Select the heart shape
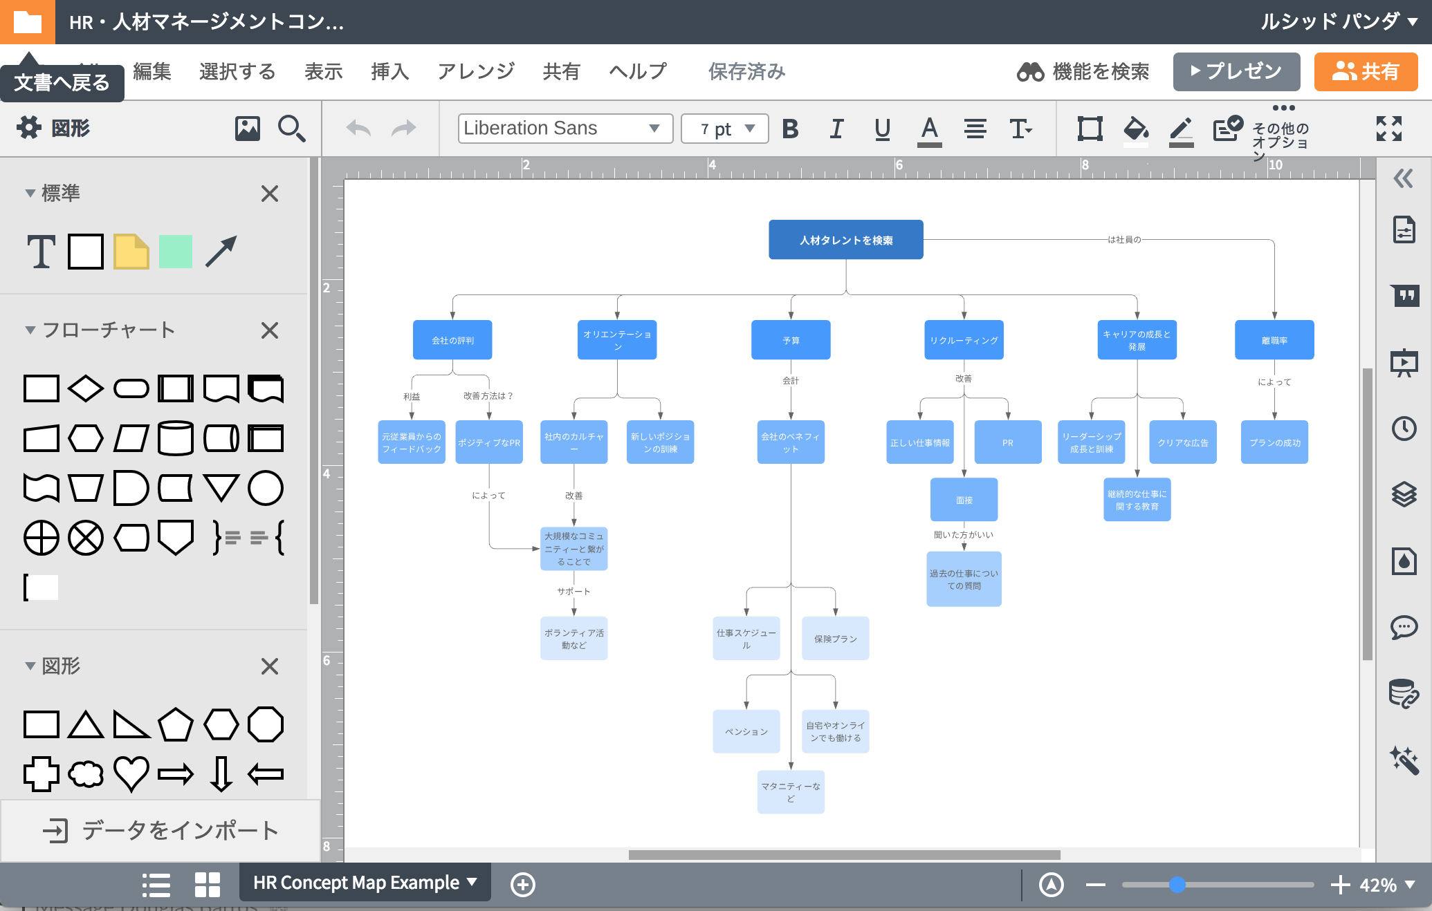This screenshot has height=911, width=1432. tap(131, 773)
